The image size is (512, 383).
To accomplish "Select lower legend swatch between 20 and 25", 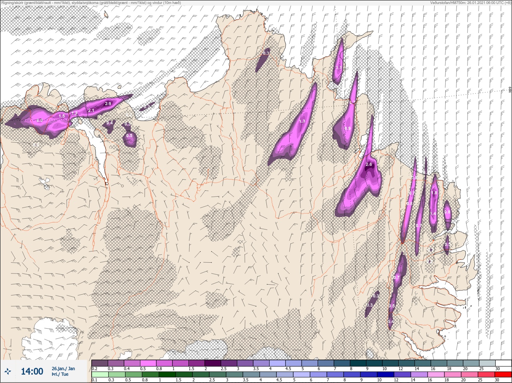I will pyautogui.click(x=470, y=374).
